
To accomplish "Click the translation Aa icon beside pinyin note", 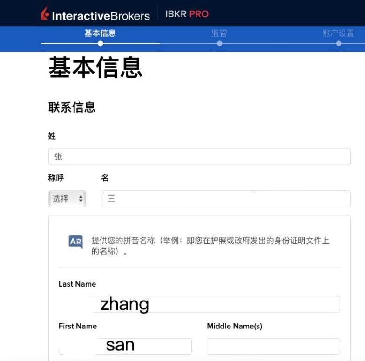I will coord(75,242).
